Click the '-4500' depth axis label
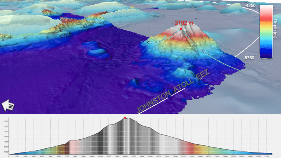The height and width of the screenshot is (158, 281). point(6,142)
